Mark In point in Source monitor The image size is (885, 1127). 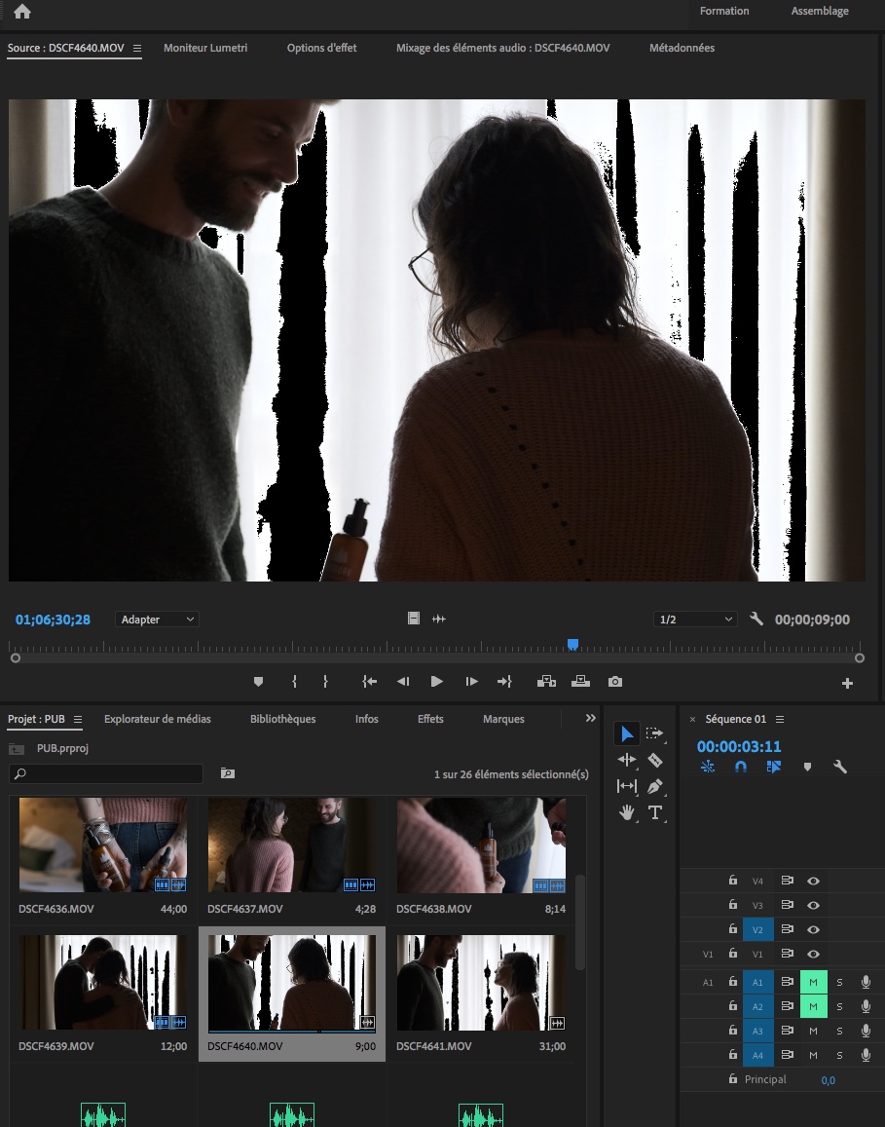pyautogui.click(x=295, y=682)
